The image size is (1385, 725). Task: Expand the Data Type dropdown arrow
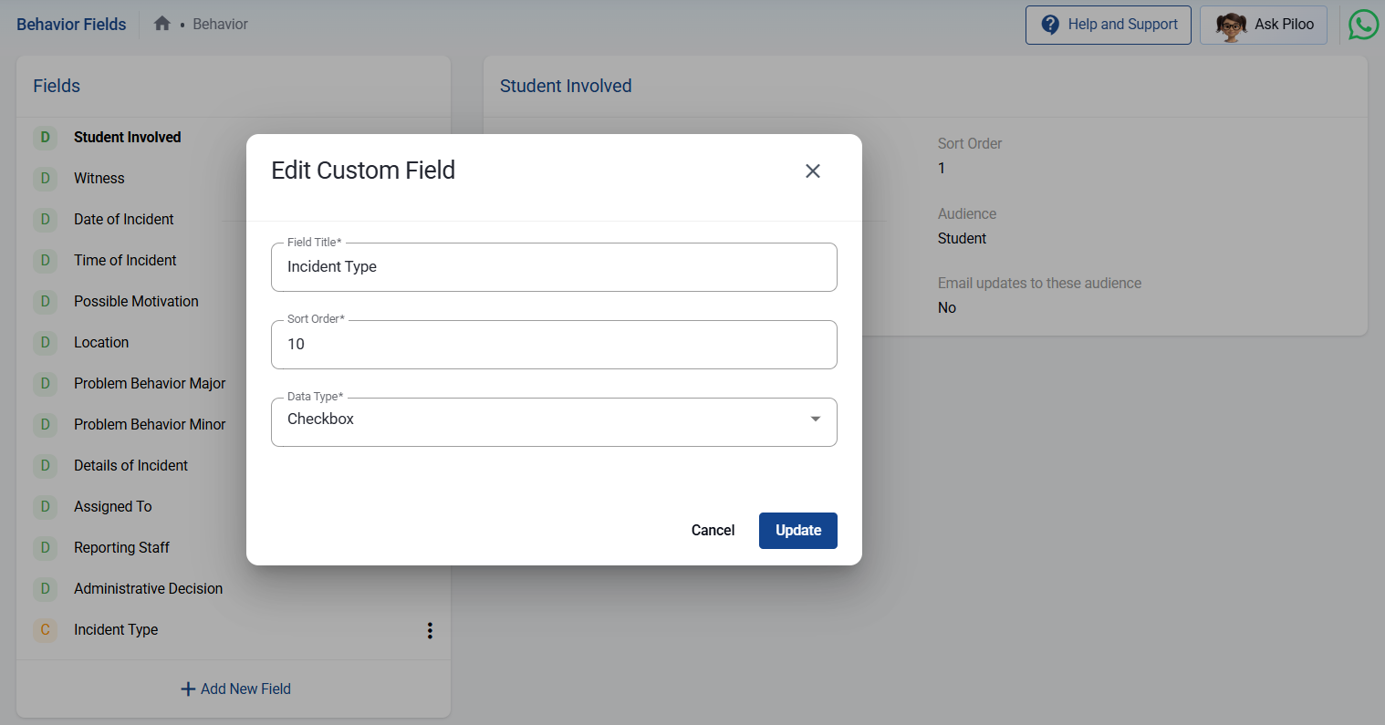tap(815, 419)
